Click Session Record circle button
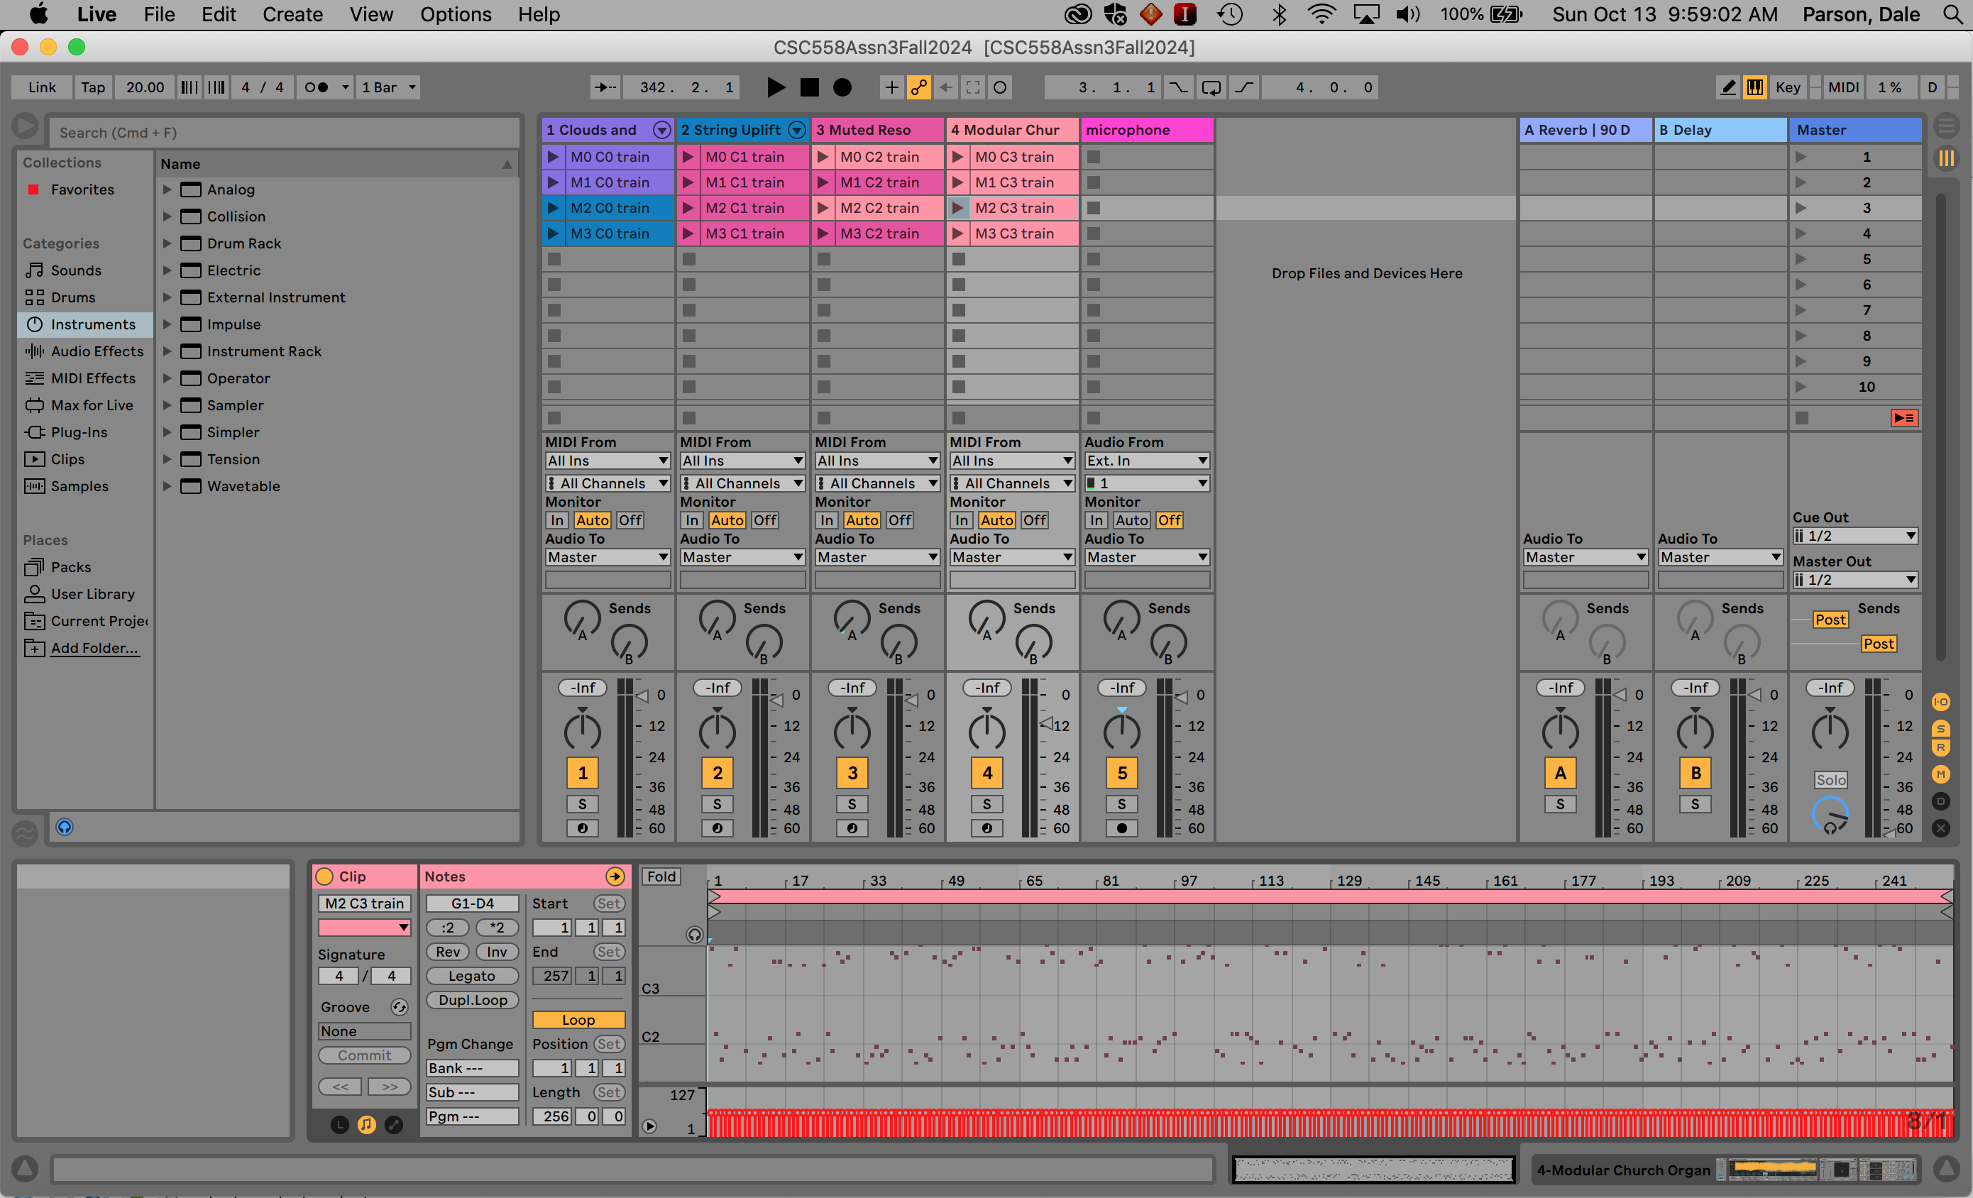The width and height of the screenshot is (1973, 1198). pyautogui.click(x=1000, y=87)
